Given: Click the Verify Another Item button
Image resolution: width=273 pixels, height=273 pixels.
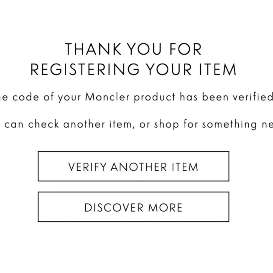Looking at the screenshot, I should coord(133,166).
